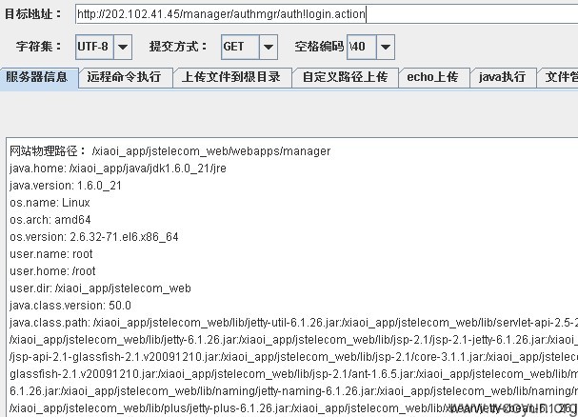
Task: Switch to the 远程命令执行 tab
Action: 125,77
